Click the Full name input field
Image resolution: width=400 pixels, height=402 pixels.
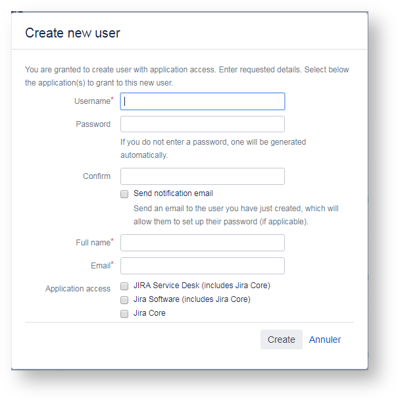click(203, 243)
